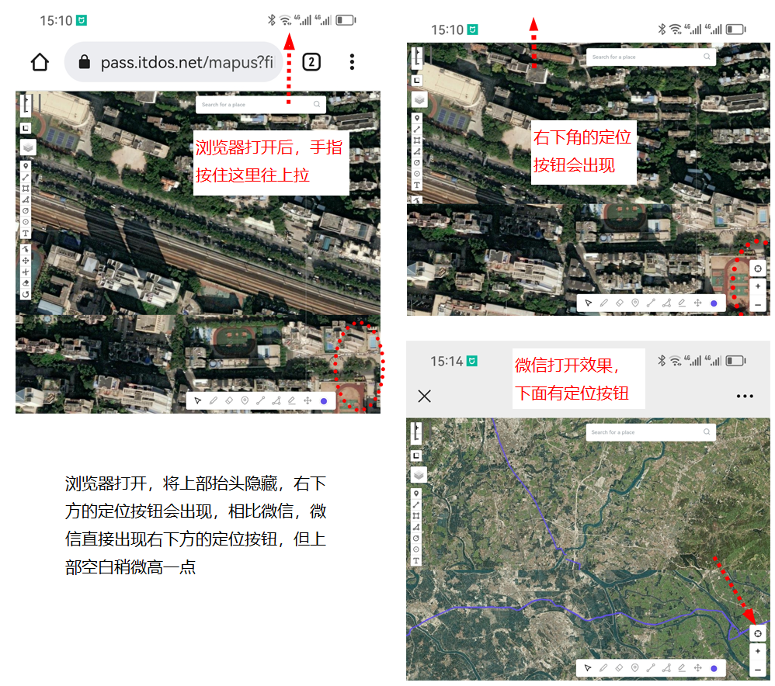Screen dimensions: 775x686
Task: Tap the locate button in the WeChat map
Action: [x=758, y=633]
